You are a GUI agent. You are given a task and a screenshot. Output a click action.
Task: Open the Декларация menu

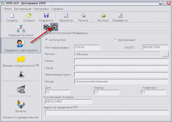[23, 9]
